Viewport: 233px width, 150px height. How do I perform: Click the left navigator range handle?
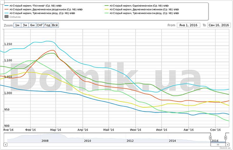(210, 137)
